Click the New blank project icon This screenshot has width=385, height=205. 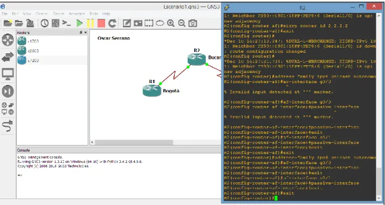coord(8,23)
